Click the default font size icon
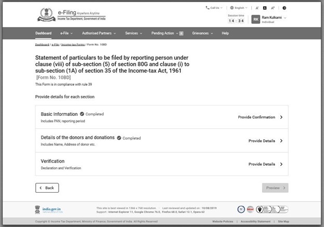The height and width of the screenshot is (227, 324). coord(265,8)
